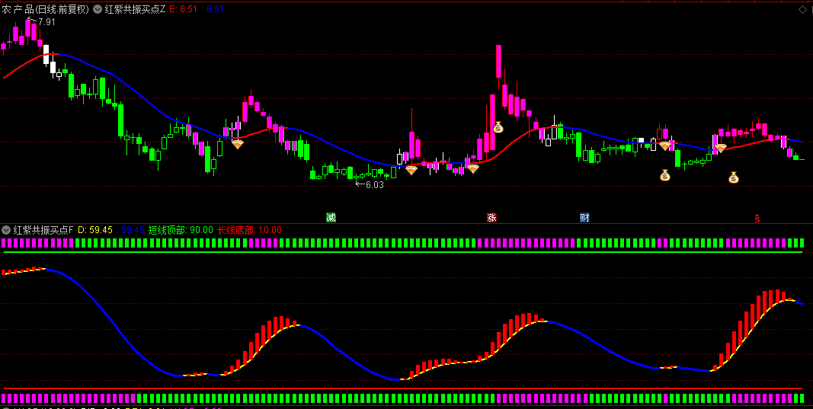Click the red dollar-sign event marker
This screenshot has height=409, width=813.
[x=757, y=219]
